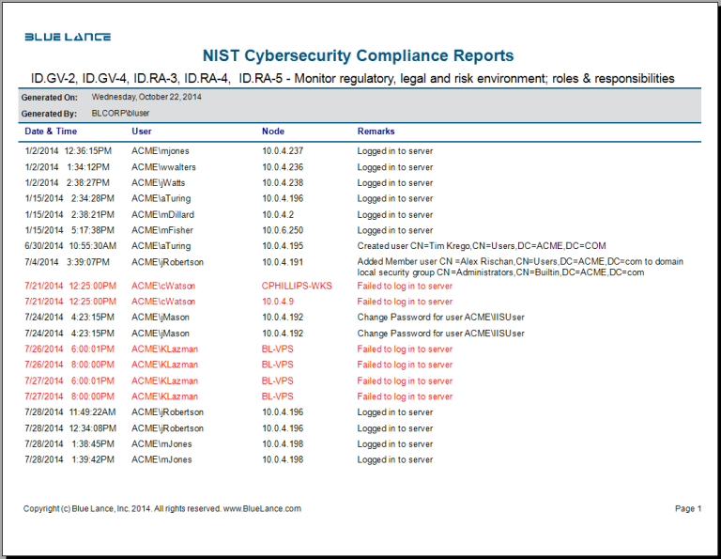Select node 10.0.6.250
Image resolution: width=721 pixels, height=559 pixels.
click(283, 230)
